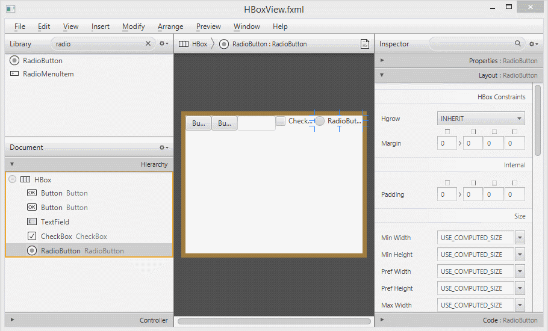Expand the Controller section

pos(12,320)
